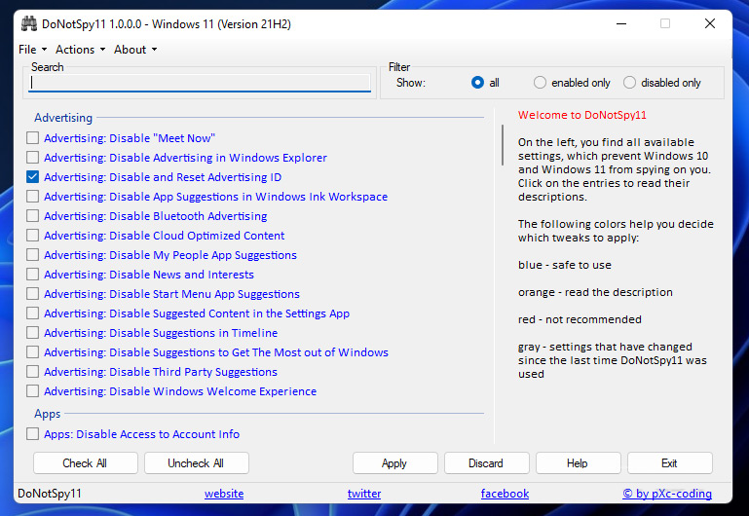Open the Actions menu

pyautogui.click(x=80, y=50)
